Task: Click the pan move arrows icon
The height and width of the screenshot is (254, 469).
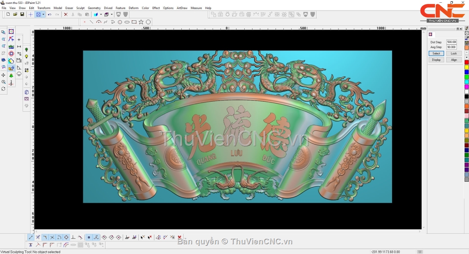Action: [x=3, y=75]
